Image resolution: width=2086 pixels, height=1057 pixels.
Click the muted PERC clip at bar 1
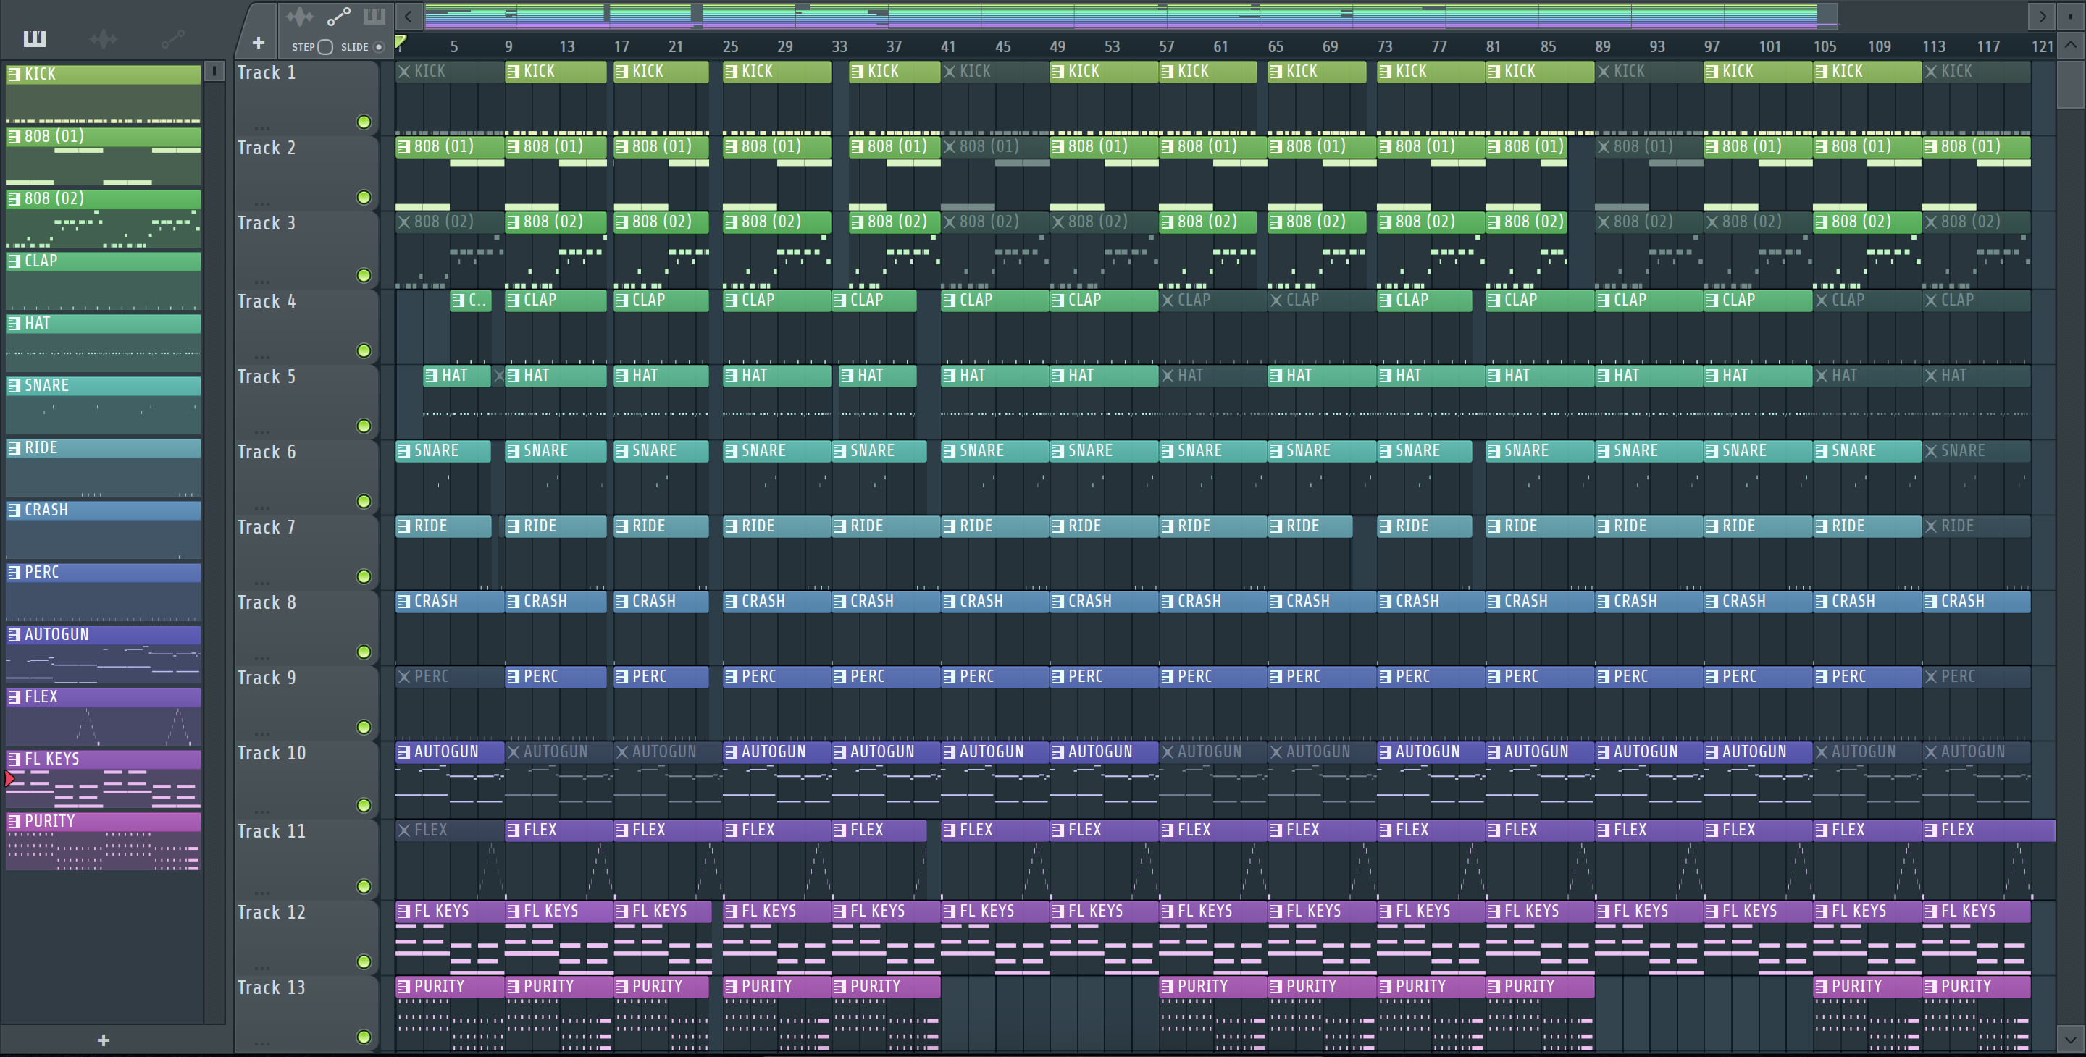tap(448, 677)
